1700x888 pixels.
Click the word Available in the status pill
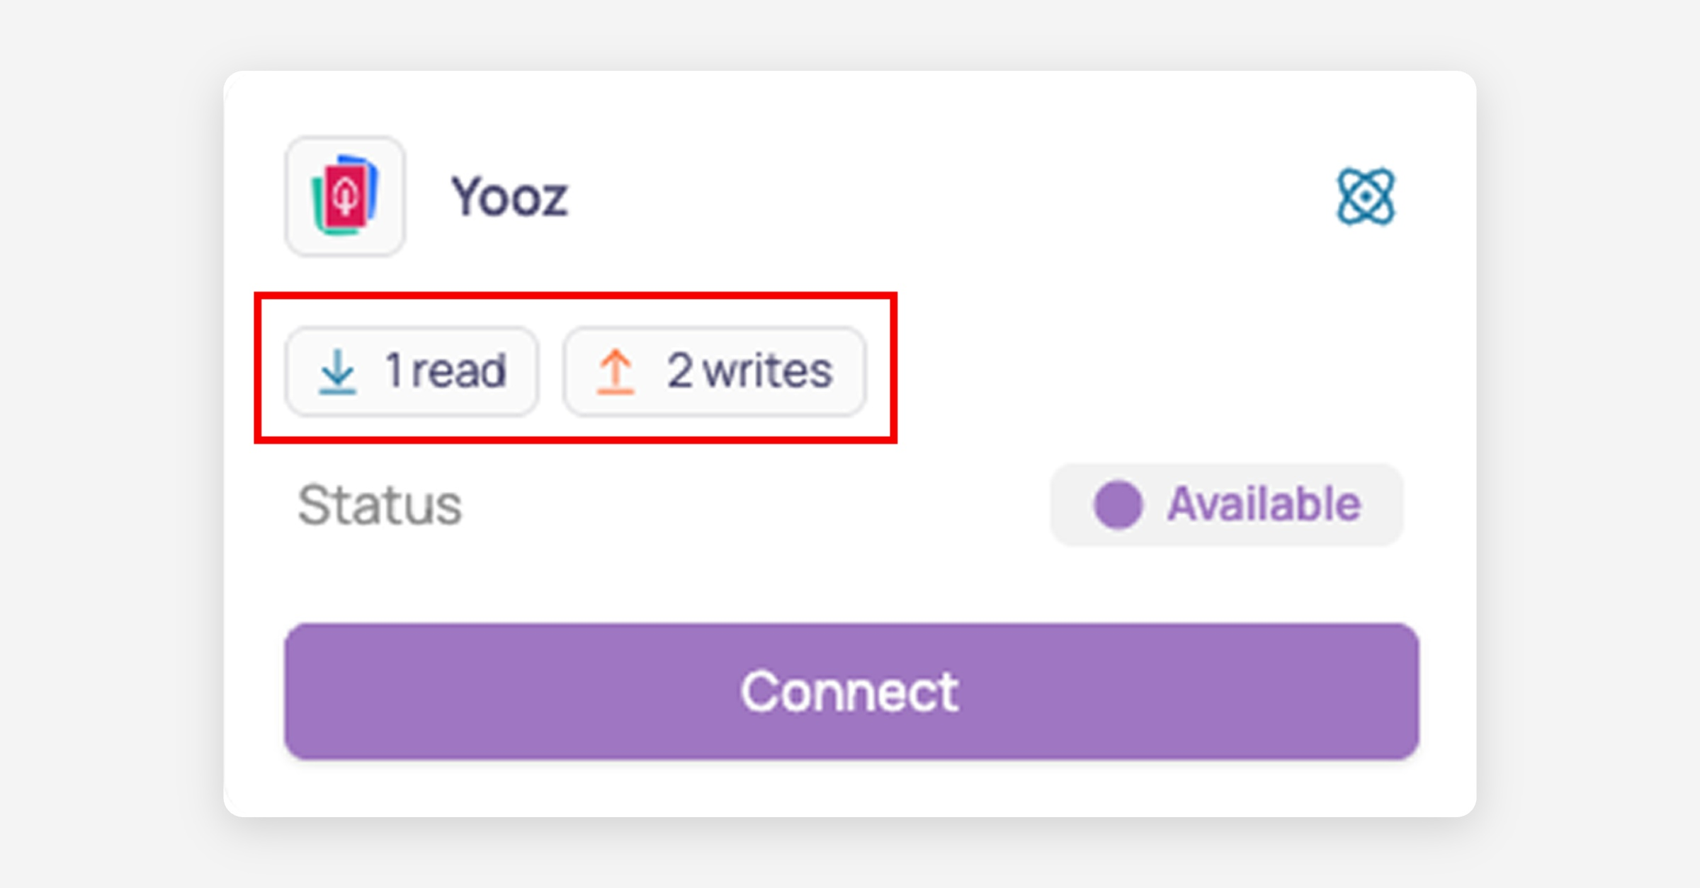pyautogui.click(x=1264, y=504)
